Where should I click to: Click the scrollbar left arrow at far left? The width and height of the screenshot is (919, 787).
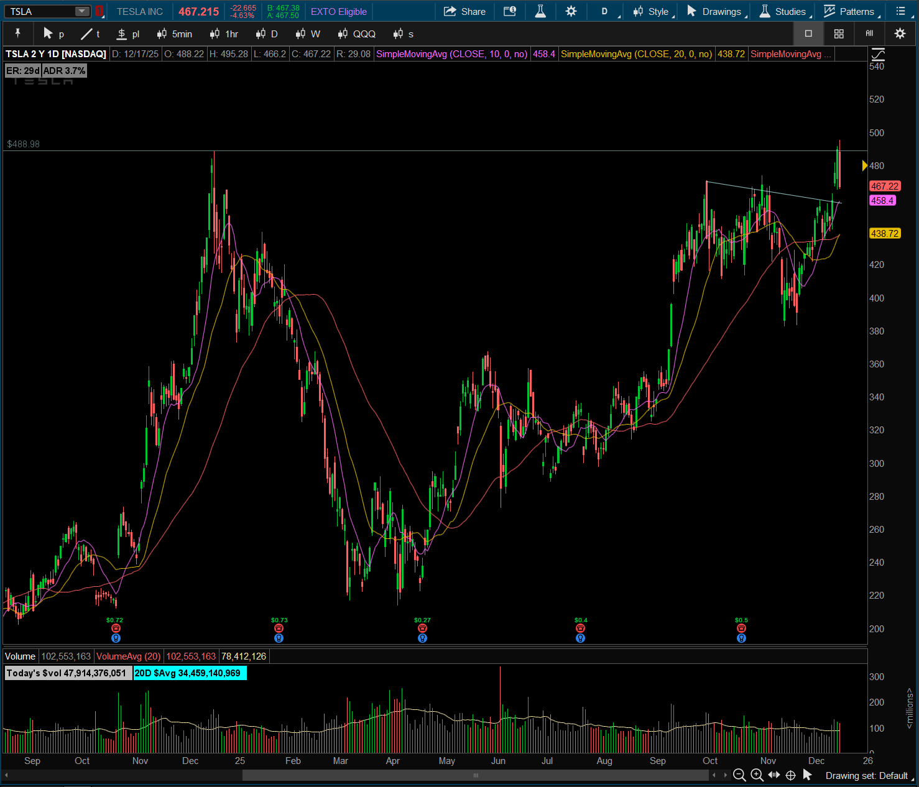tap(6, 775)
